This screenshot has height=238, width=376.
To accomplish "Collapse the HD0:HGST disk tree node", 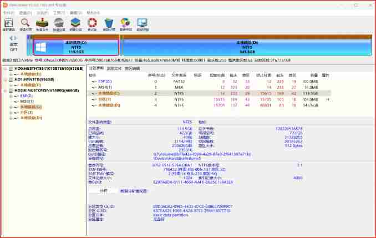I will (5, 69).
